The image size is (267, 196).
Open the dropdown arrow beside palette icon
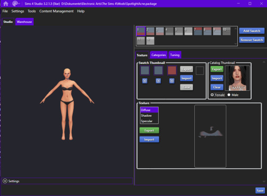[19, 4]
